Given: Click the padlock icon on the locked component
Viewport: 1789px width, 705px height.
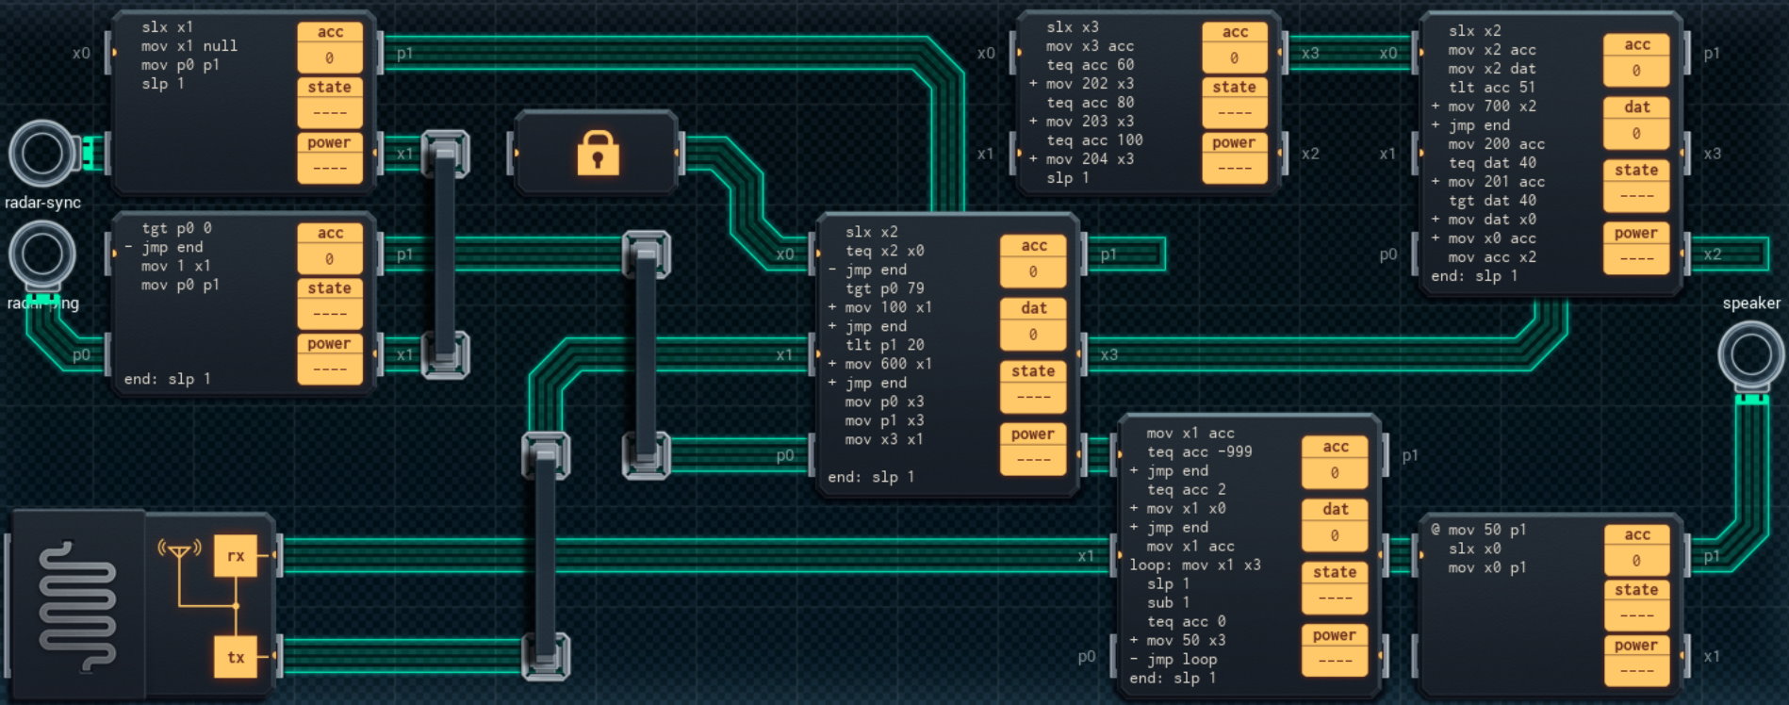Looking at the screenshot, I should click(598, 153).
